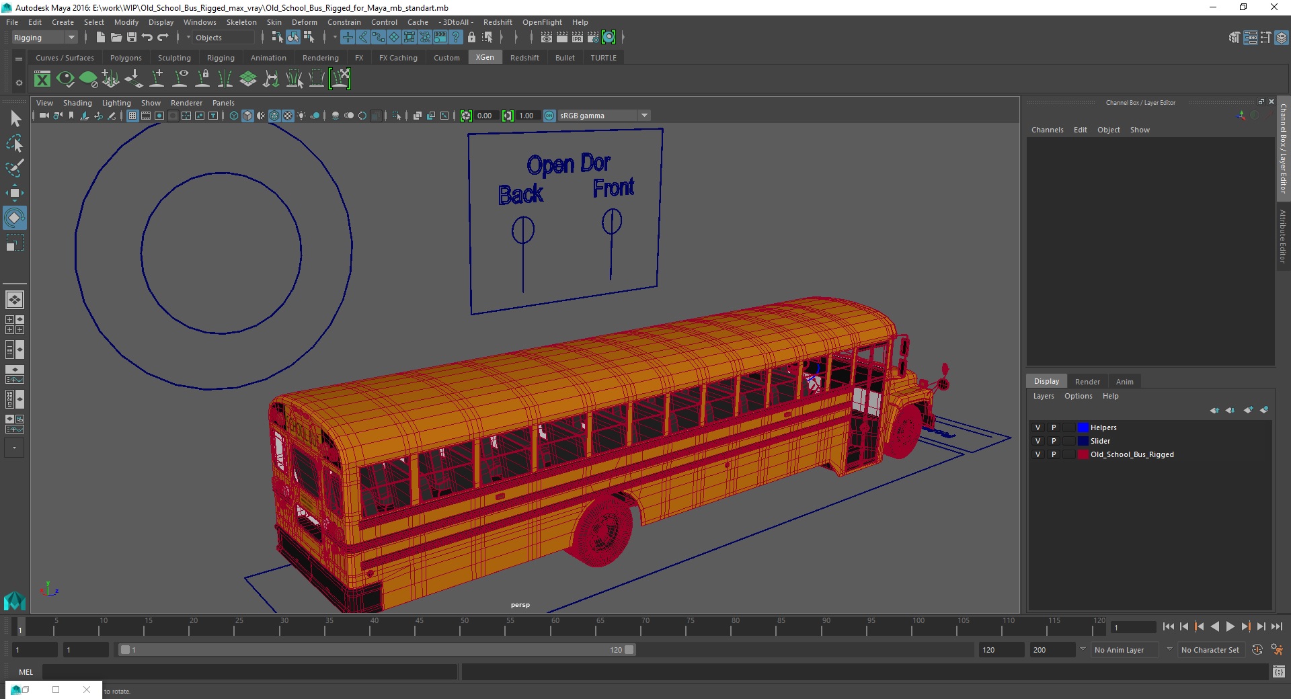Open the Rigging menu set dropdown
1291x699 pixels.
pos(44,38)
